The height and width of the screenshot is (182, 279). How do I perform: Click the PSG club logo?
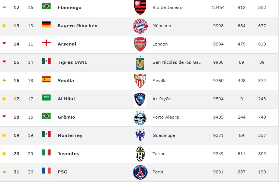[x=140, y=172]
